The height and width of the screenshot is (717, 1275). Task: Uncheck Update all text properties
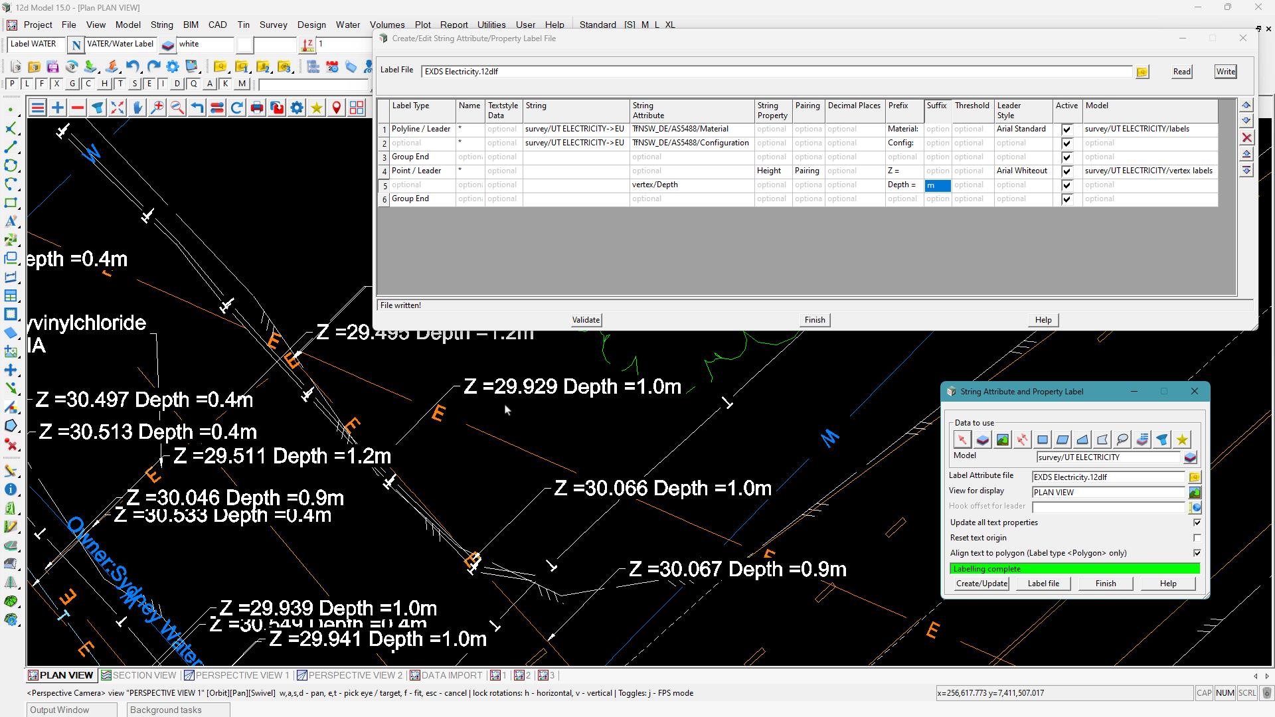(1197, 523)
